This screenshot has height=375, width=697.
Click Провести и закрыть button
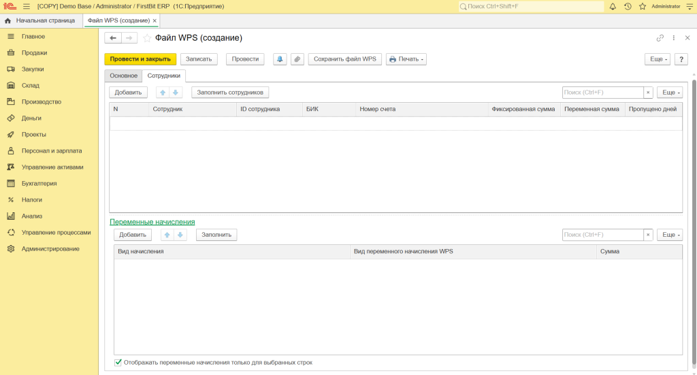coord(140,59)
